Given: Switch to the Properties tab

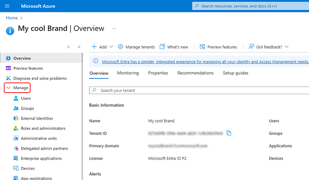Looking at the screenshot, I should pyautogui.click(x=158, y=73).
